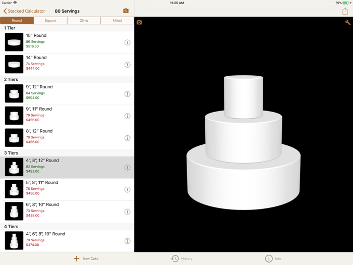Image resolution: width=353 pixels, height=265 pixels.
Task: Open the Info circle icon in bottom bar
Action: (x=269, y=258)
